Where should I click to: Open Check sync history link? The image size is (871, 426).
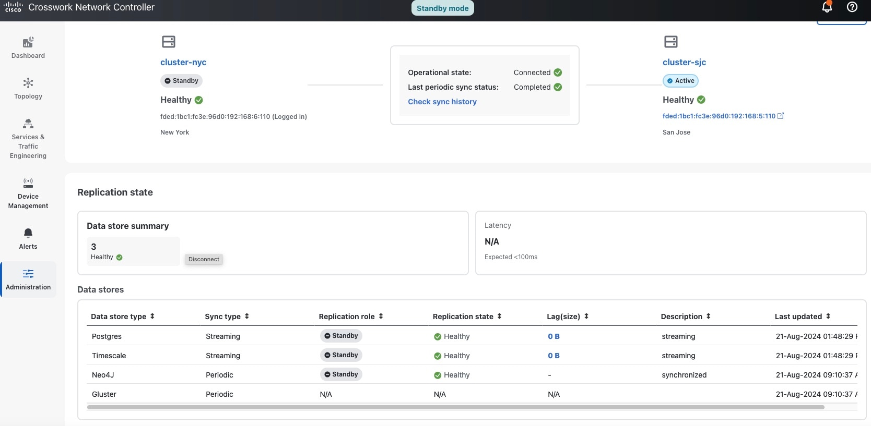442,102
